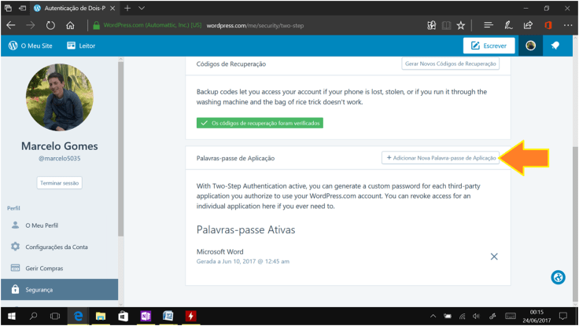
Task: Open the notifications bell in WordPress bar
Action: click(555, 46)
